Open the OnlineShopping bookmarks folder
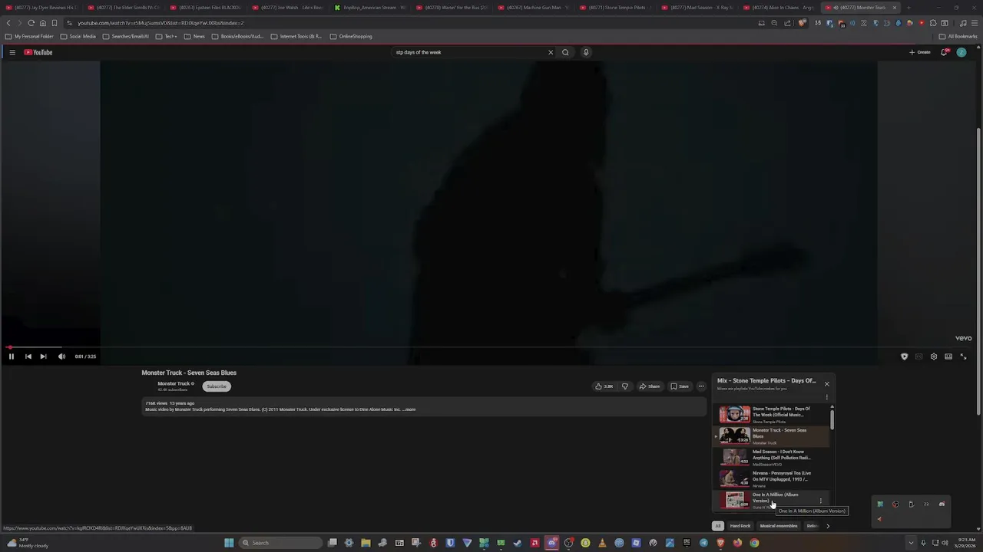Image resolution: width=983 pixels, height=552 pixels. (351, 36)
